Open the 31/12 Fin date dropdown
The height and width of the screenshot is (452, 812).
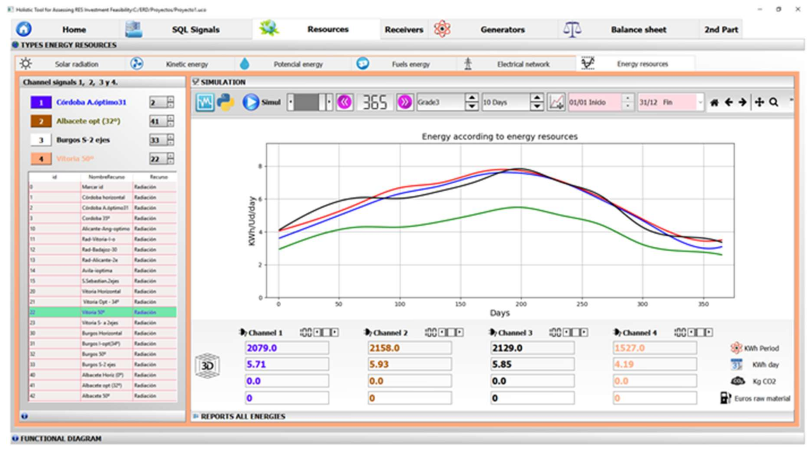(x=700, y=102)
